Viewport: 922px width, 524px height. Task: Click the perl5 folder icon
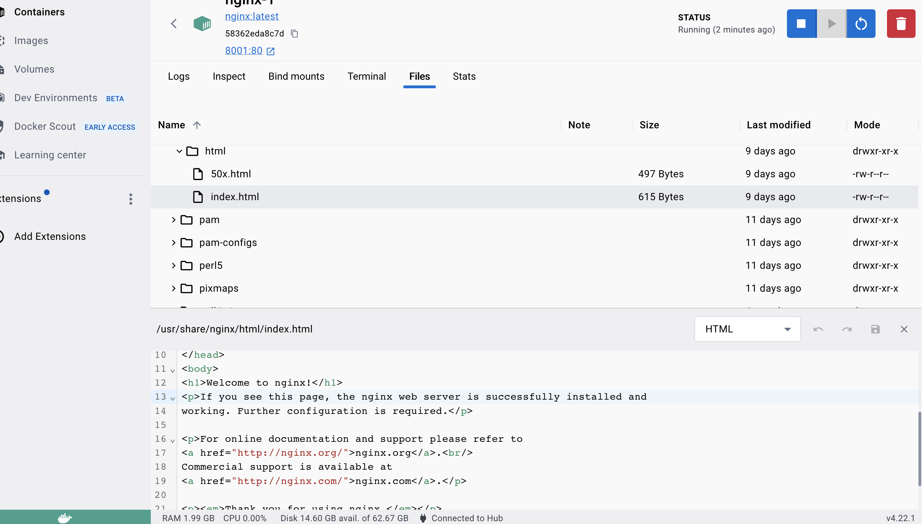[x=186, y=266]
